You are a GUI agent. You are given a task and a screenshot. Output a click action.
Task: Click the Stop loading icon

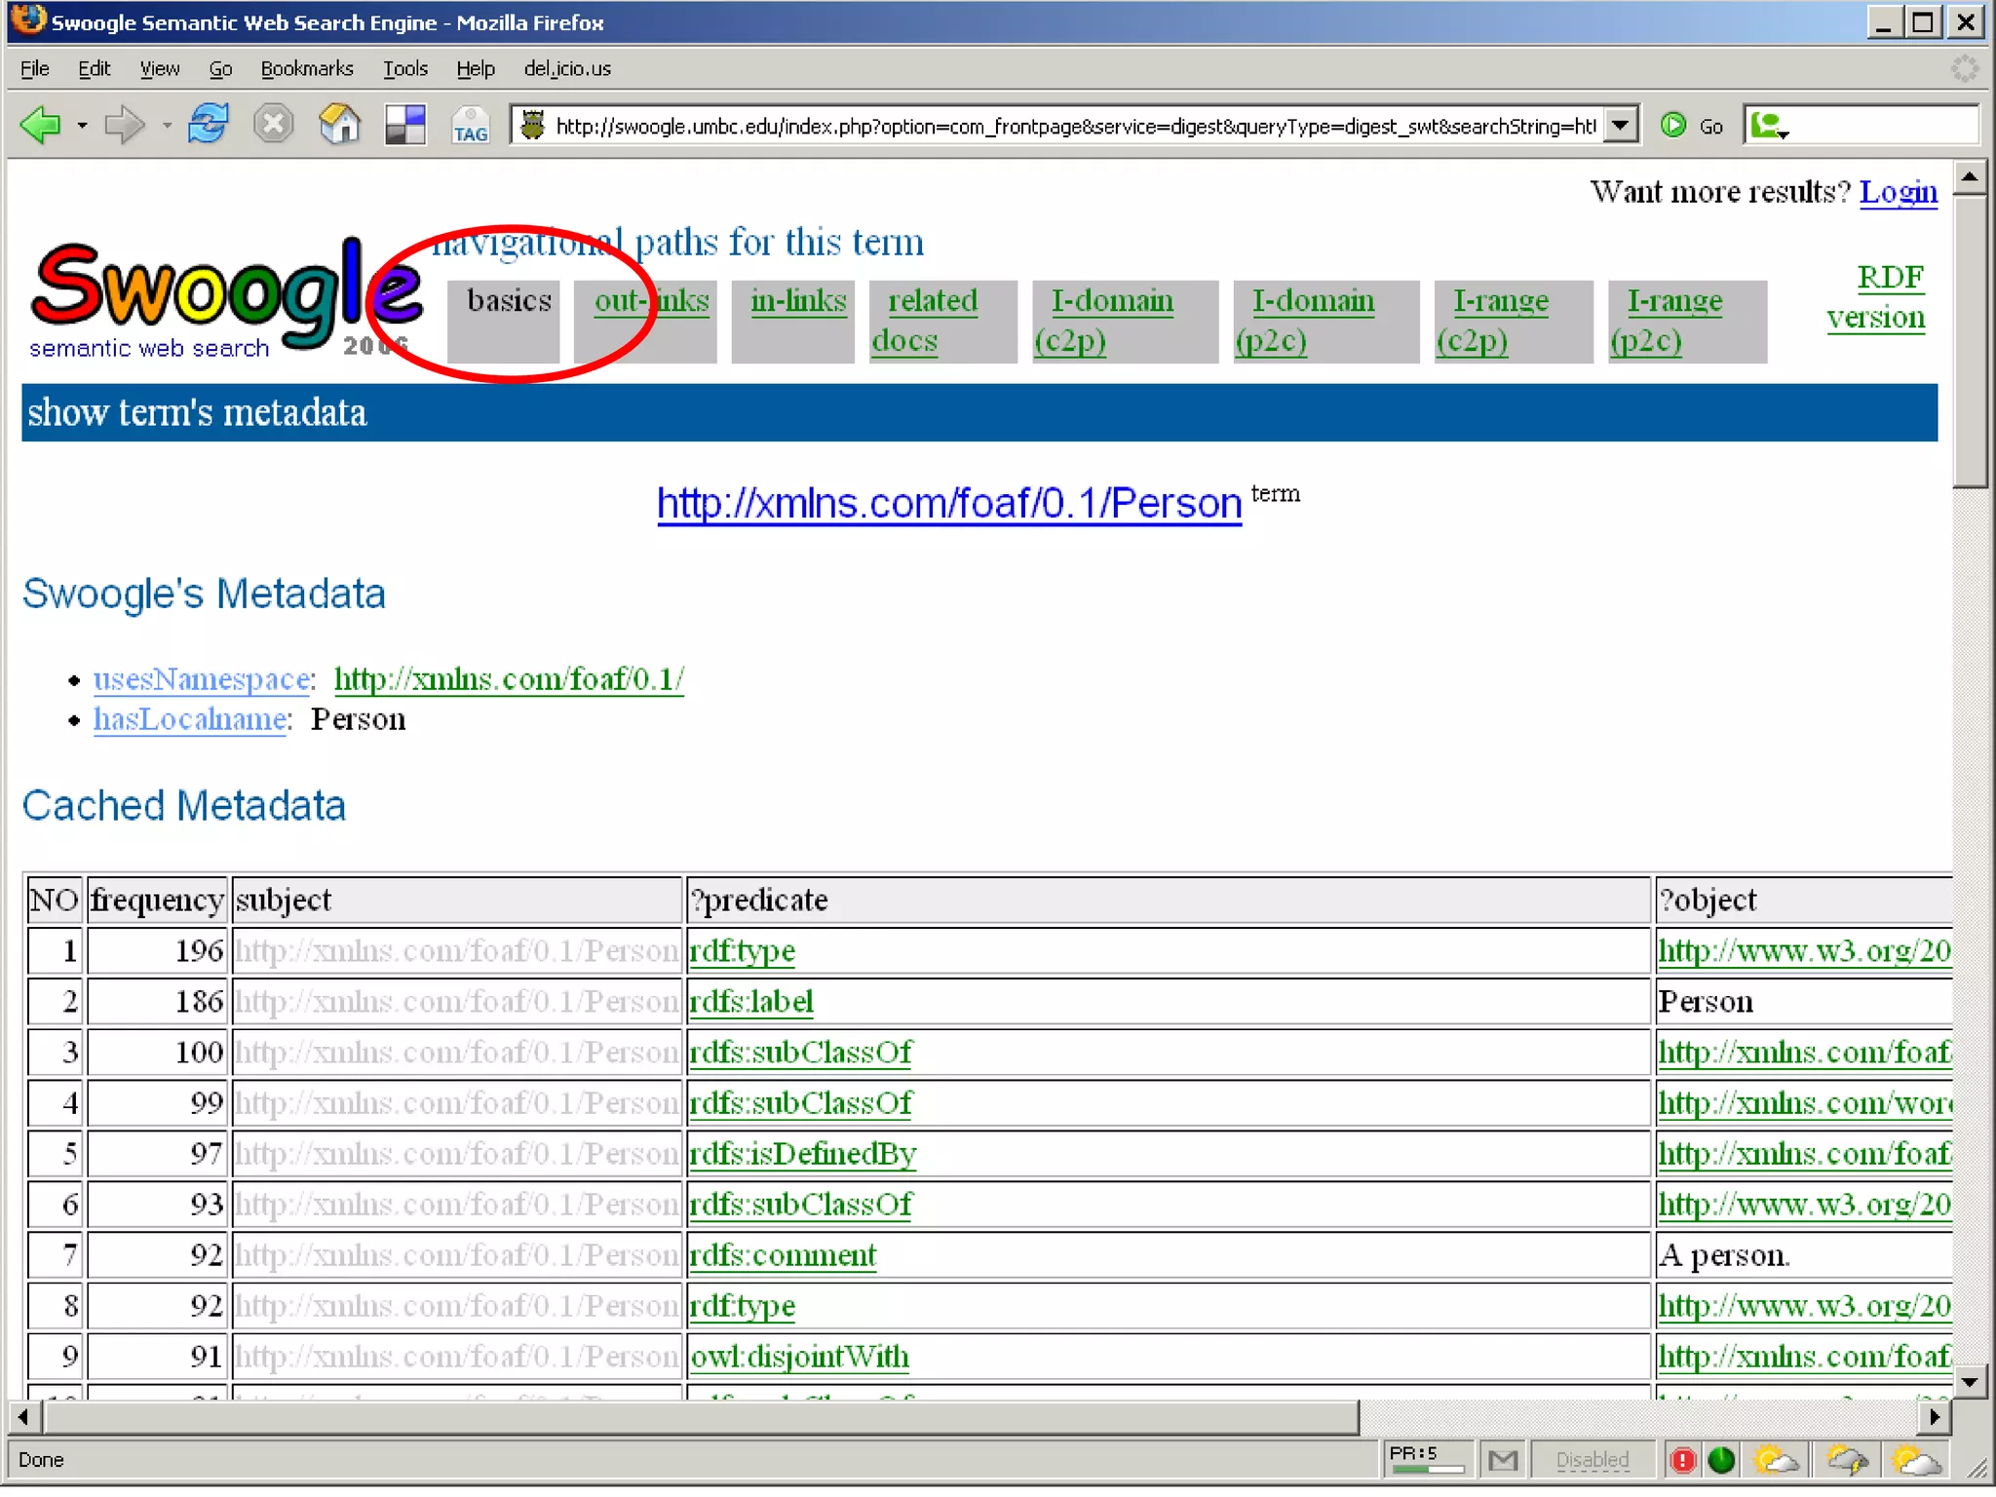273,125
